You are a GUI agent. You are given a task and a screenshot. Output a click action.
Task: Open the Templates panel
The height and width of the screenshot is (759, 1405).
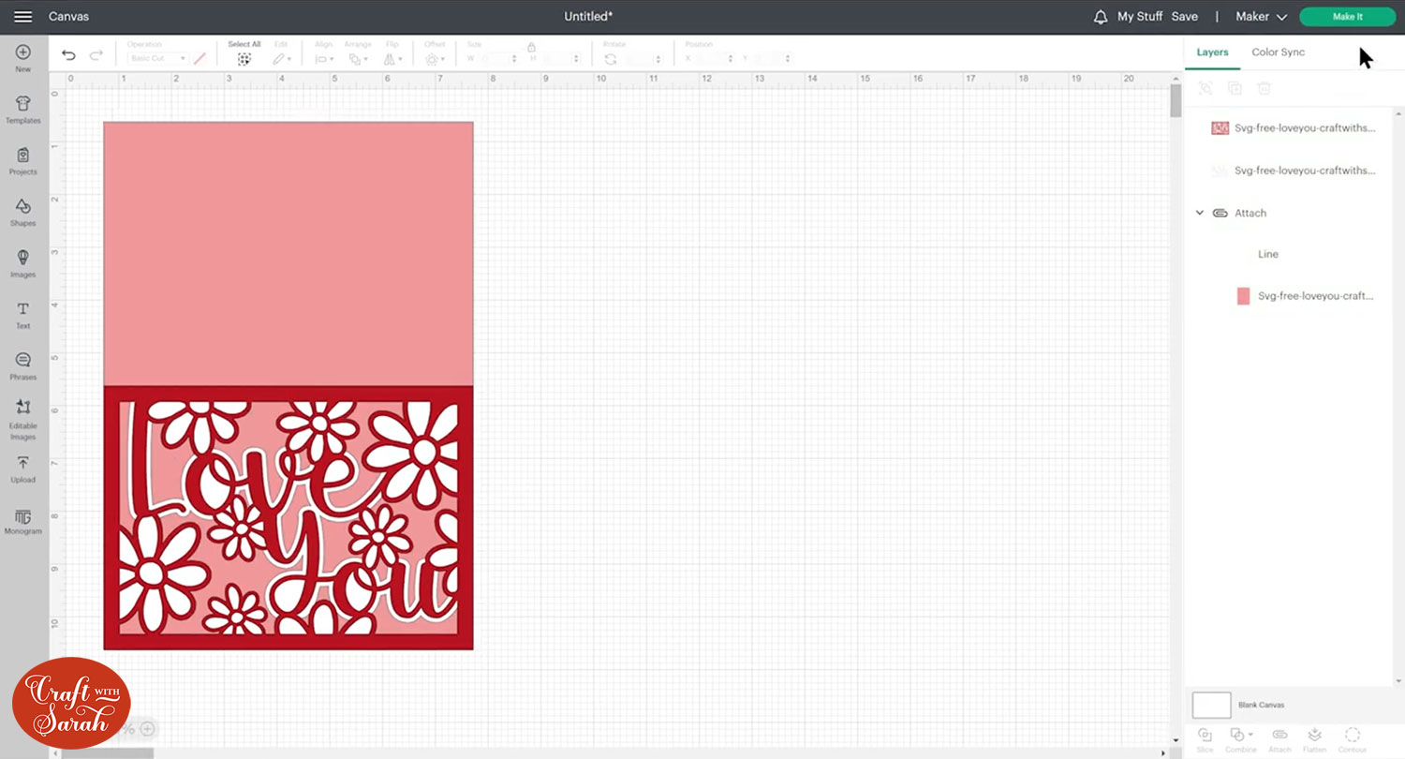click(23, 109)
